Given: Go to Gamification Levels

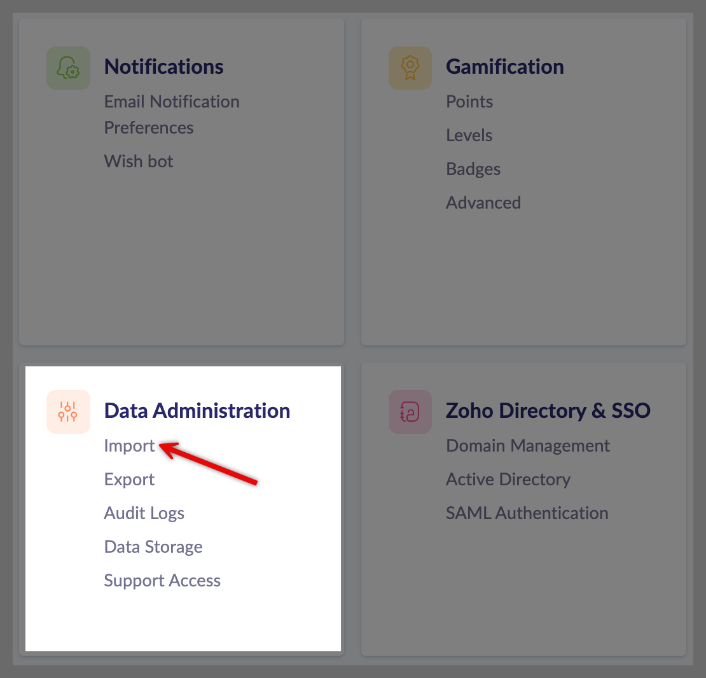Looking at the screenshot, I should coord(469,135).
